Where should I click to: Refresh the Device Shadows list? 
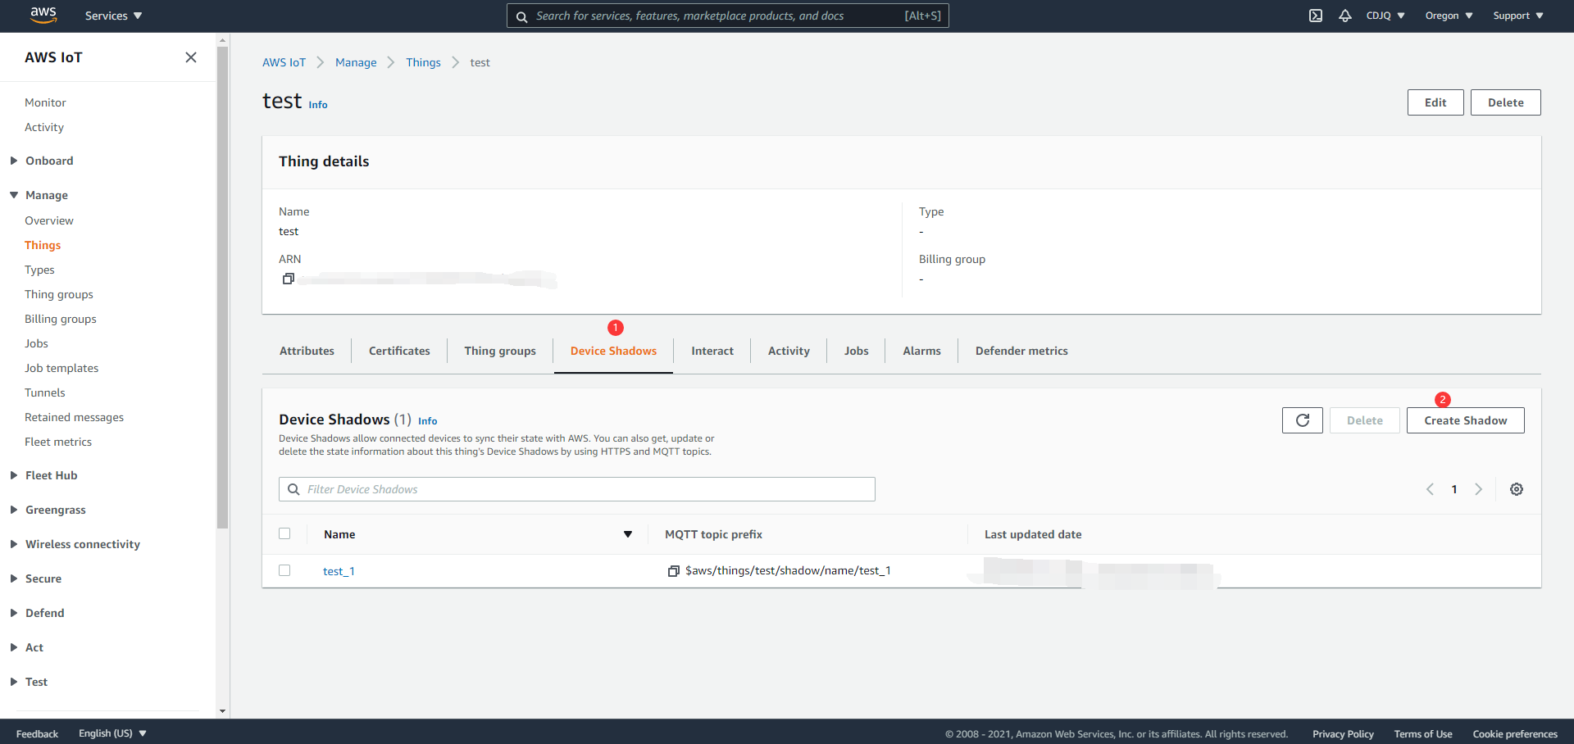coord(1303,420)
